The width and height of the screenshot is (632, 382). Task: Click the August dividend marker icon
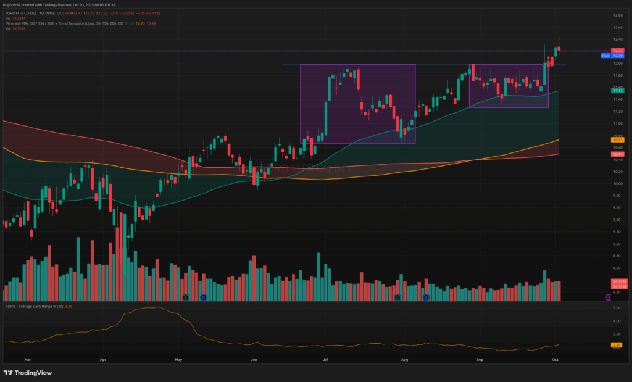425,297
